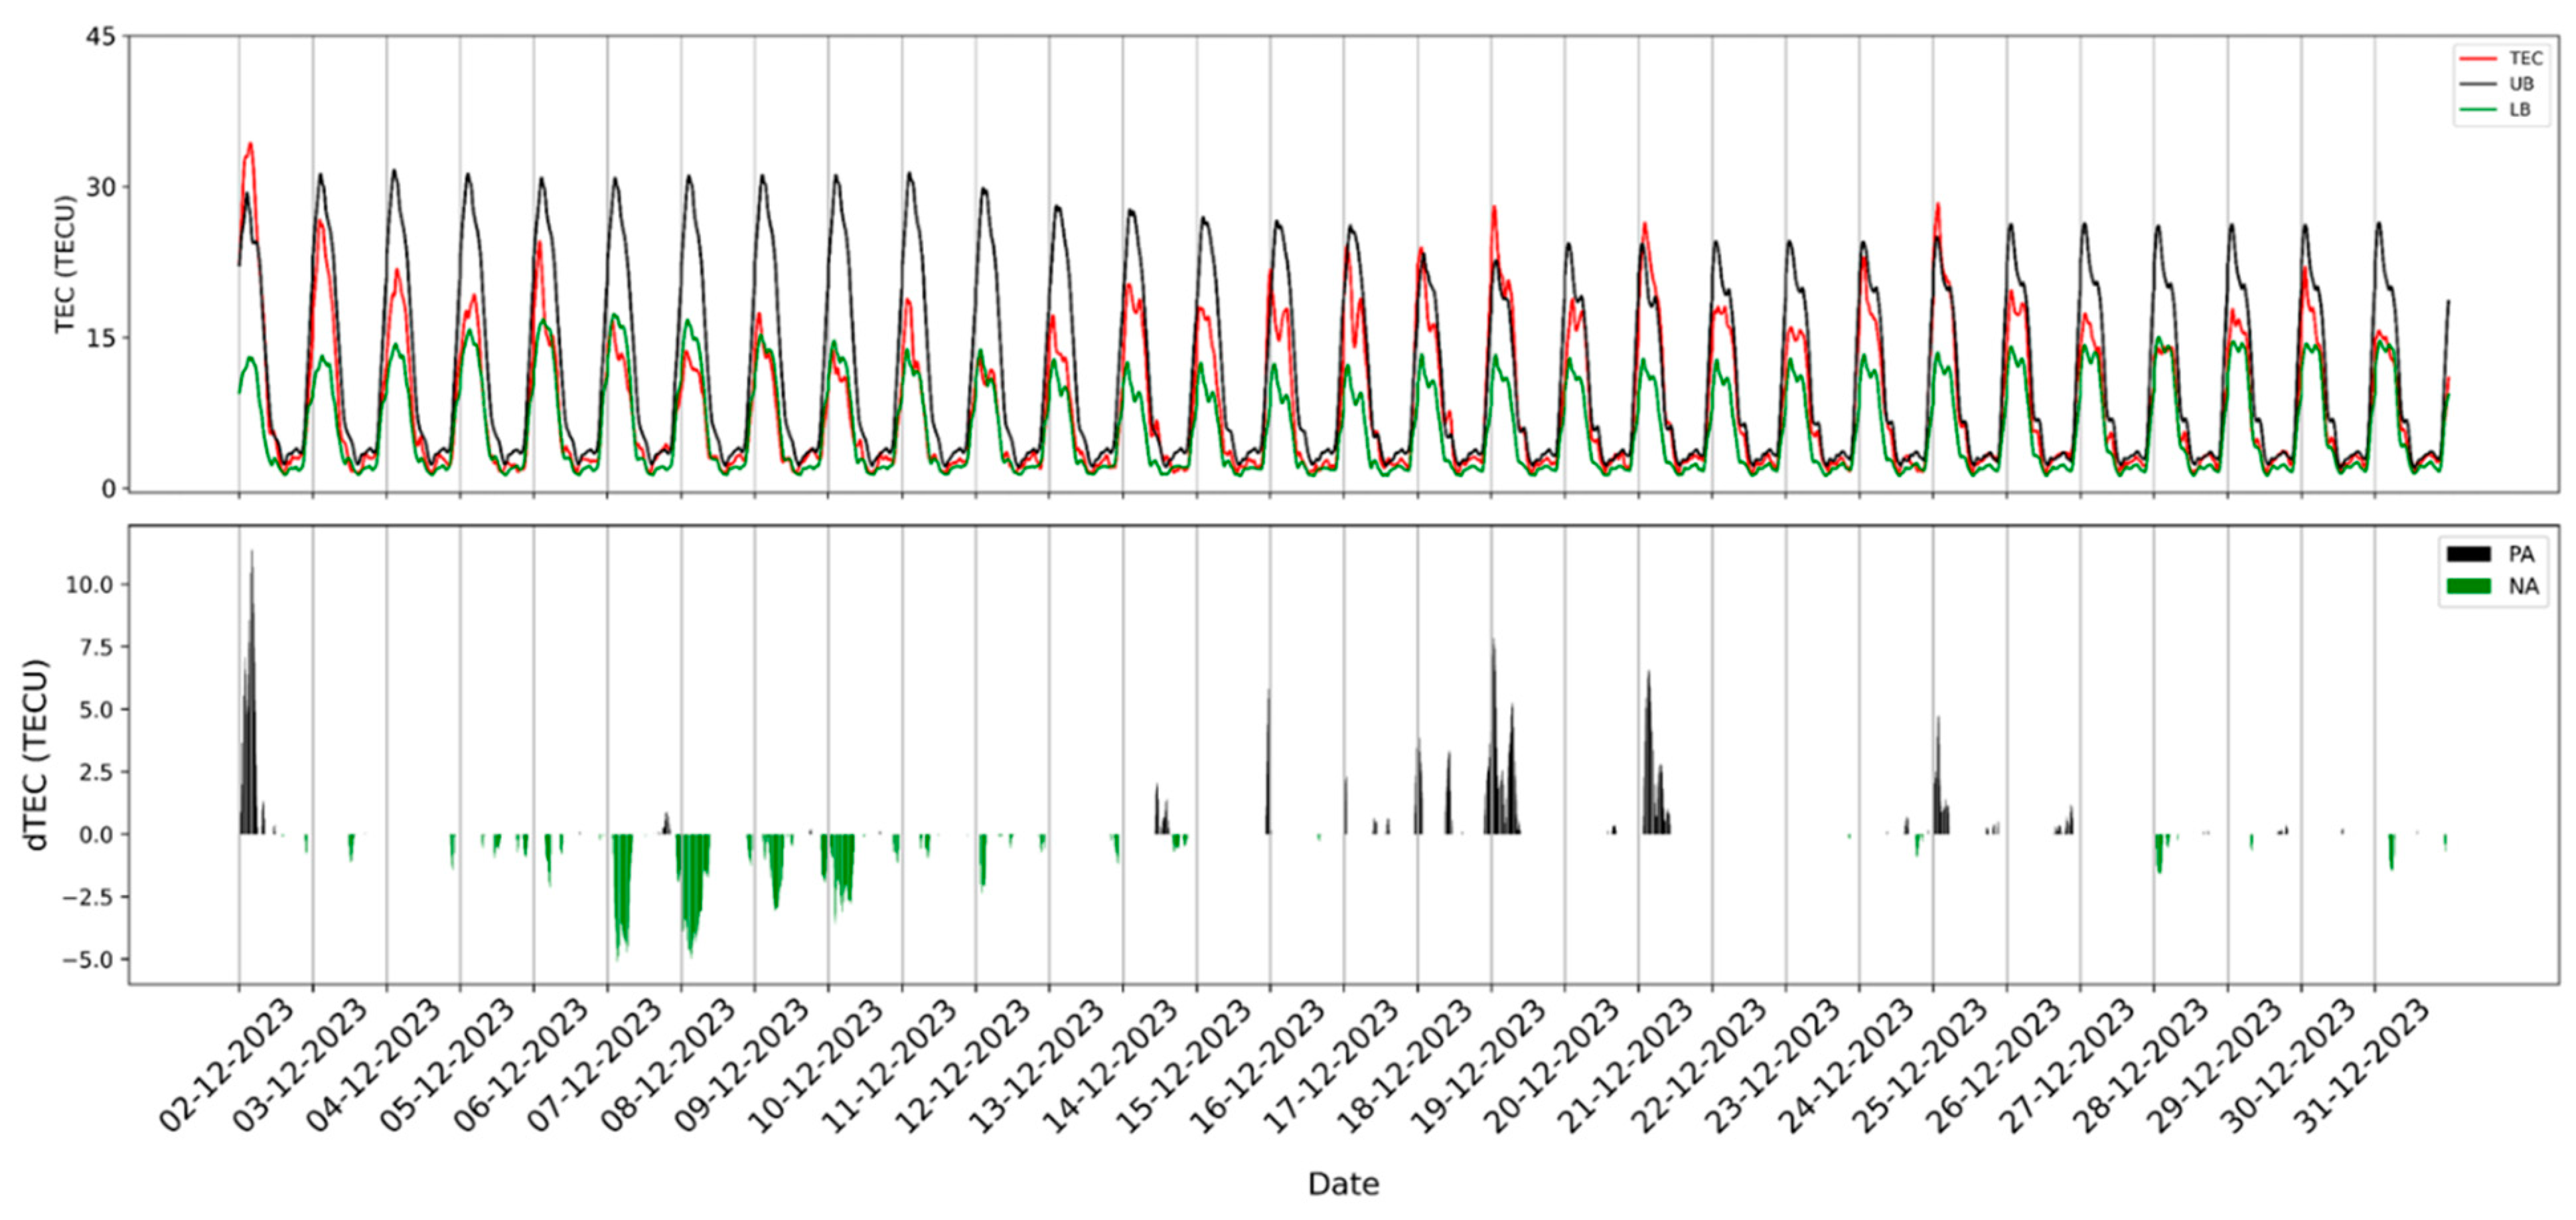Click the '04-12-2023' date label

374,1068
